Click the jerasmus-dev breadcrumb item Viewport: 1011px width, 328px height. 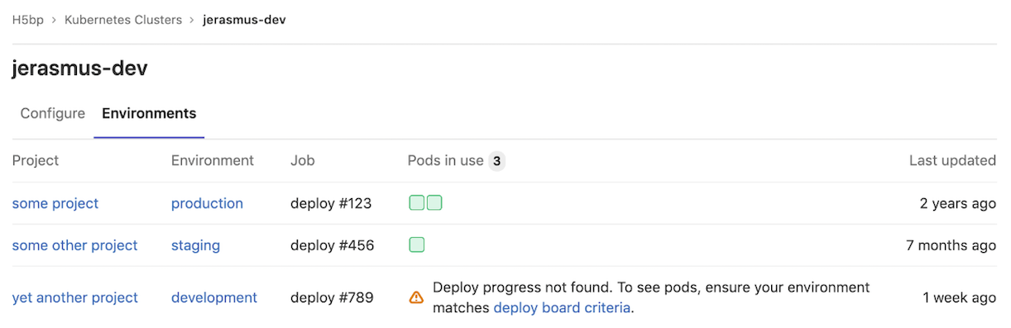pos(245,20)
